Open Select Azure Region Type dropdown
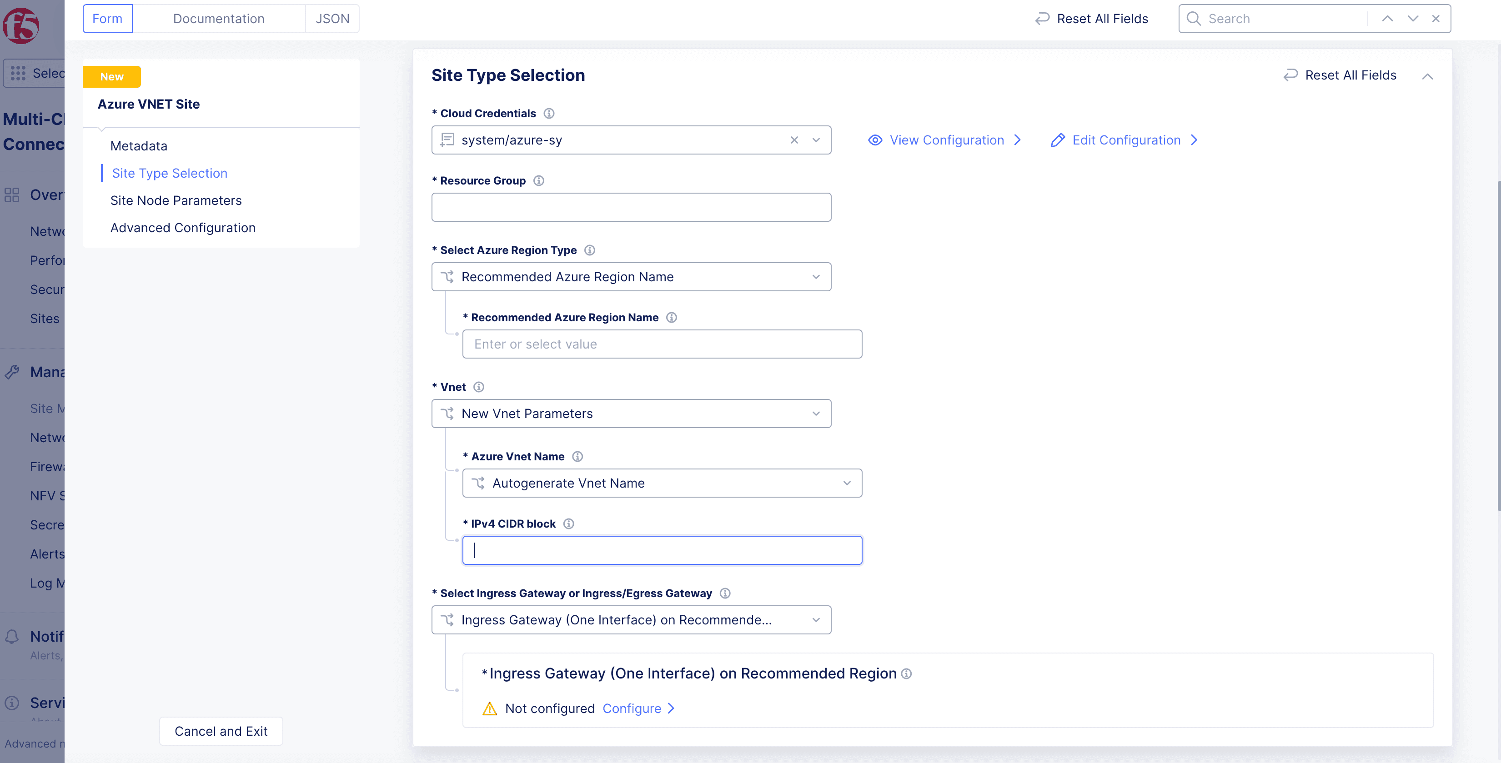1501x763 pixels. tap(631, 277)
